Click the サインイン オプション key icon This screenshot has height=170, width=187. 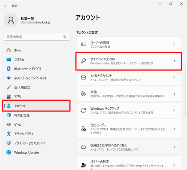83,61
